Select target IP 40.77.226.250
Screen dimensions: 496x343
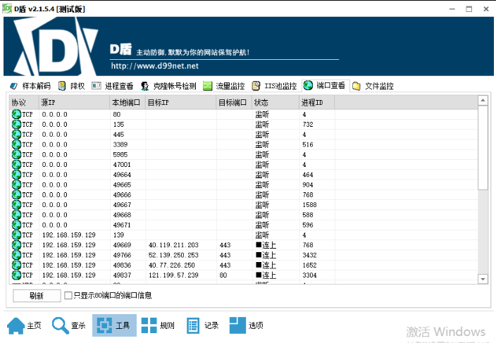(172, 266)
